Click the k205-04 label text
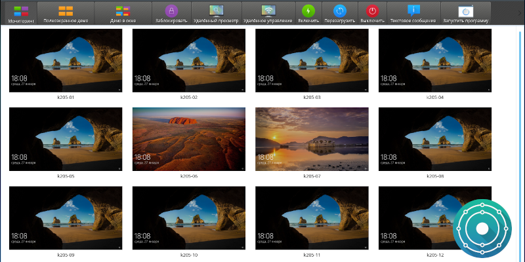Image resolution: width=525 pixels, height=262 pixels. pyautogui.click(x=435, y=97)
